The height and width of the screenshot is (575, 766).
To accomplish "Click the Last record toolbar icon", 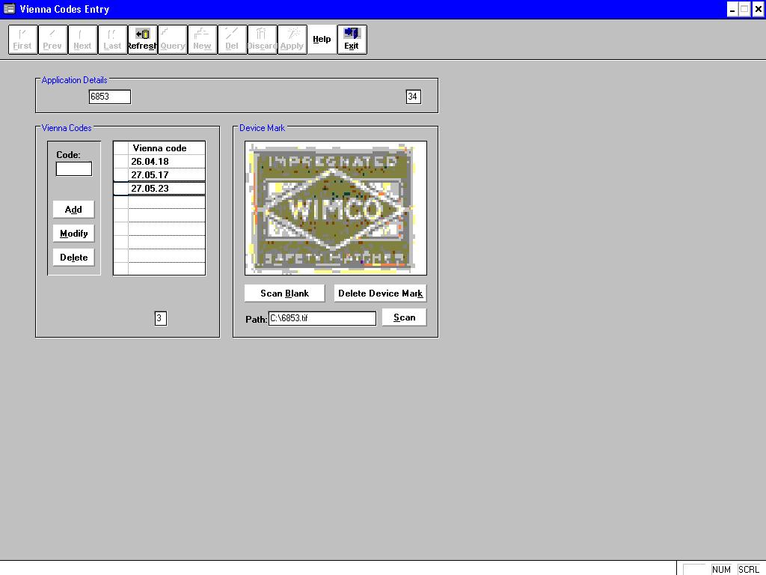I will click(x=112, y=40).
